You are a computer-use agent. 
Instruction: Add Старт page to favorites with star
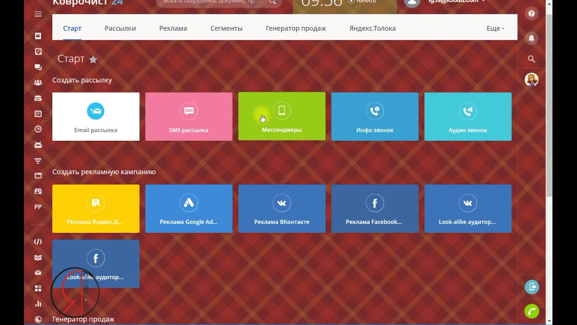[x=93, y=59]
